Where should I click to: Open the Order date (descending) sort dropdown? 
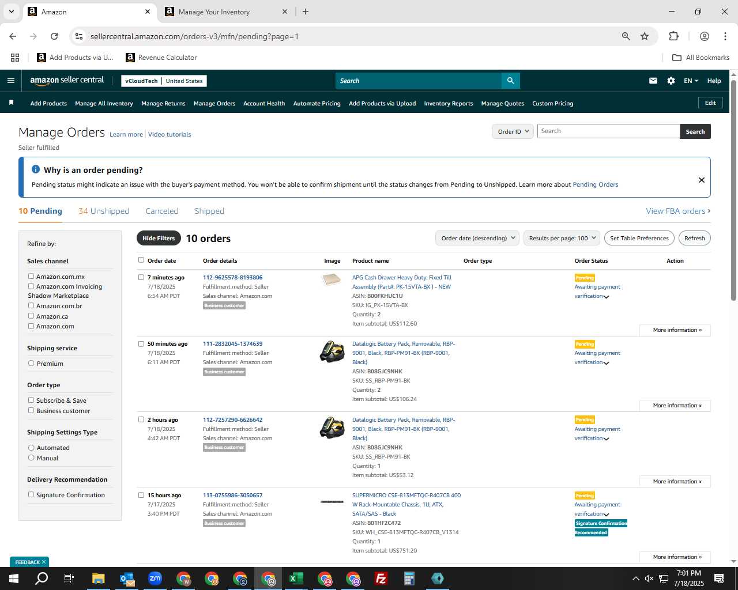pos(477,238)
